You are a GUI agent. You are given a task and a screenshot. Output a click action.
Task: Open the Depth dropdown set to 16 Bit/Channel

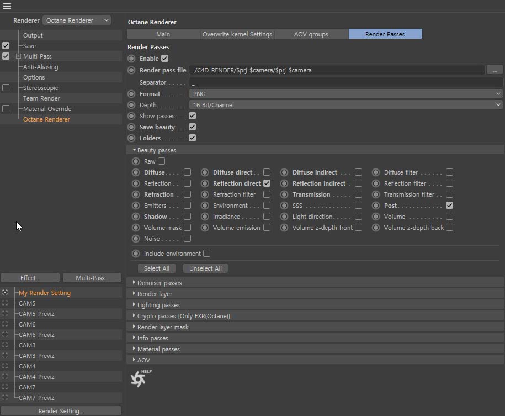[346, 105]
